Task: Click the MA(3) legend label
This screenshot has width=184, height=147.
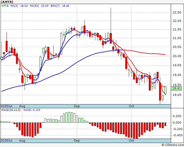Action: 14,6
